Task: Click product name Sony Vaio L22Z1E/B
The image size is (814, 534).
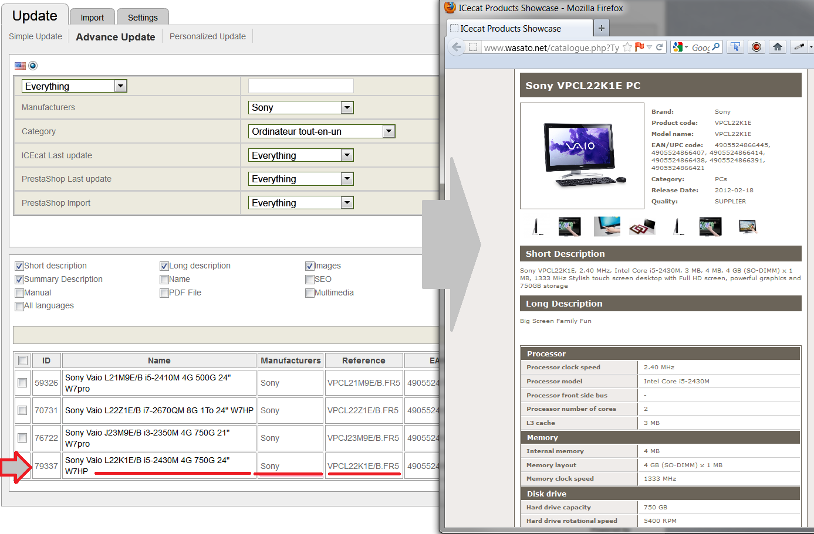Action: click(x=159, y=410)
